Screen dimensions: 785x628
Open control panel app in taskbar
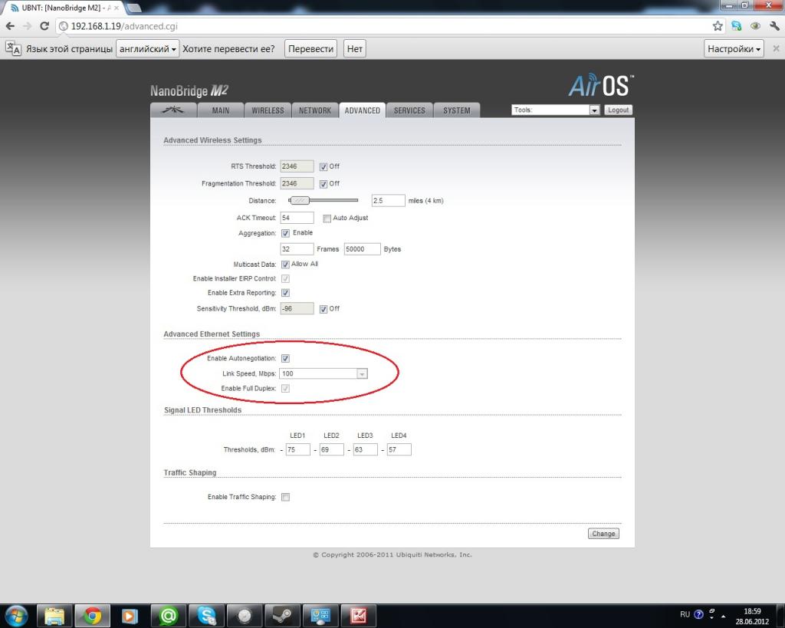coord(320,616)
